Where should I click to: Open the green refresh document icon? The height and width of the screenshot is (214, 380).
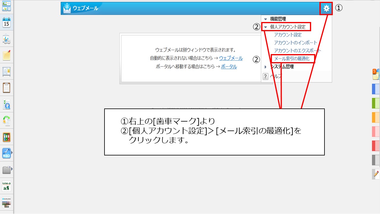(7, 121)
